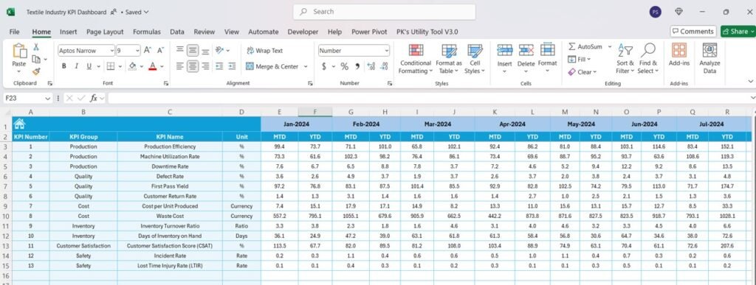This screenshot has height=285, width=756.
Task: Open the File menu
Action: click(15, 32)
